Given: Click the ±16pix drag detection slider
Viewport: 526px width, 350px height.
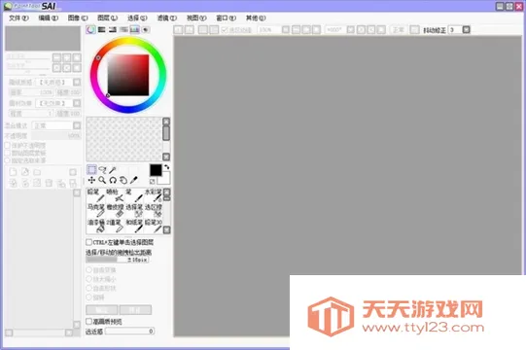Looking at the screenshot, I should (117, 260).
